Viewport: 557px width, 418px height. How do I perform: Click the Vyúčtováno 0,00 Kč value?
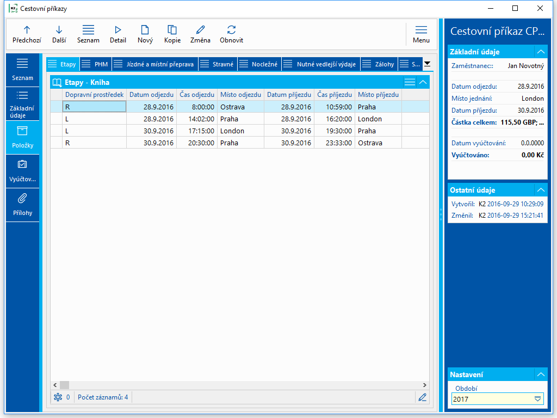(533, 155)
